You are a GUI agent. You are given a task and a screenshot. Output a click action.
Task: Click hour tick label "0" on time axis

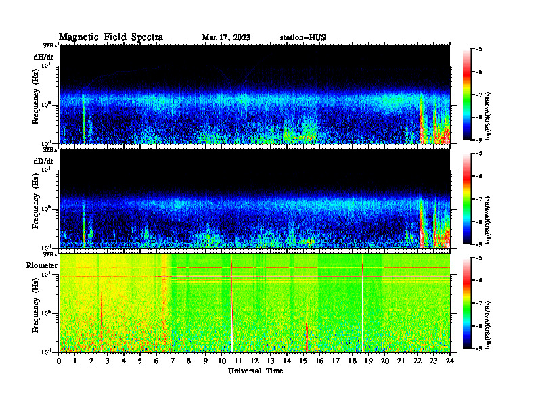point(59,361)
